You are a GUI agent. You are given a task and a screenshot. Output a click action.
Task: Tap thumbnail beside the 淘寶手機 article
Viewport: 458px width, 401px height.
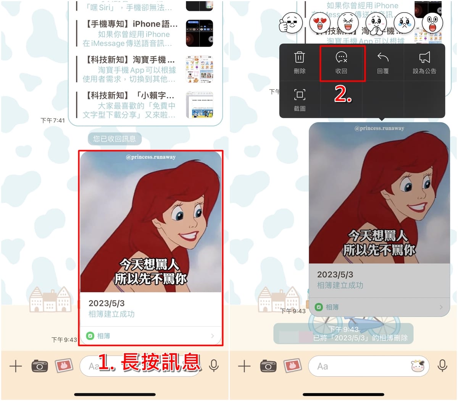pyautogui.click(x=199, y=69)
